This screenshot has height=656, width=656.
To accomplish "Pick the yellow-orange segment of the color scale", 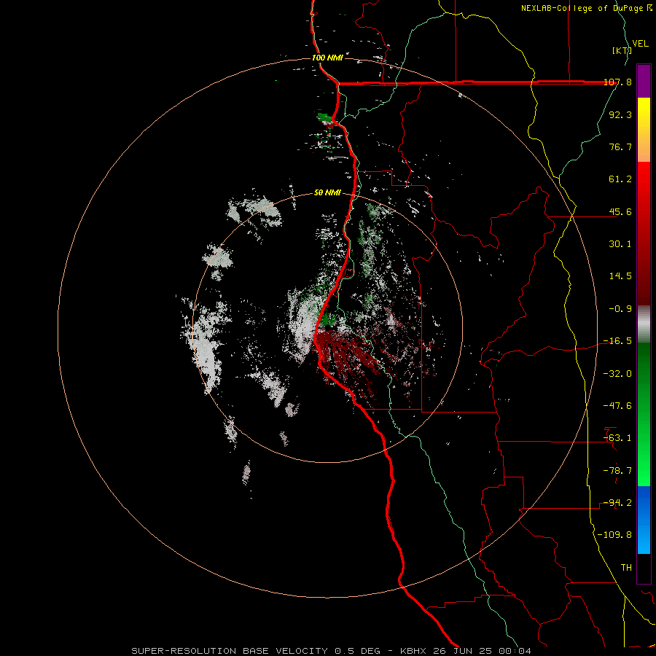I will [x=644, y=130].
